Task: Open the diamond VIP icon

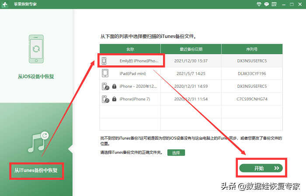Action: [259, 4]
